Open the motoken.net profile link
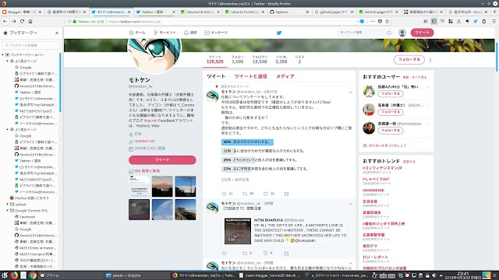Viewport: 499px width, 280px height. (144, 141)
